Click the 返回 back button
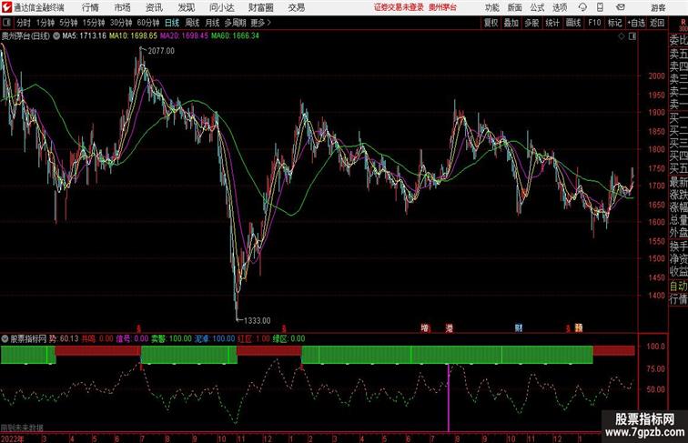688x443 pixels. click(x=657, y=23)
